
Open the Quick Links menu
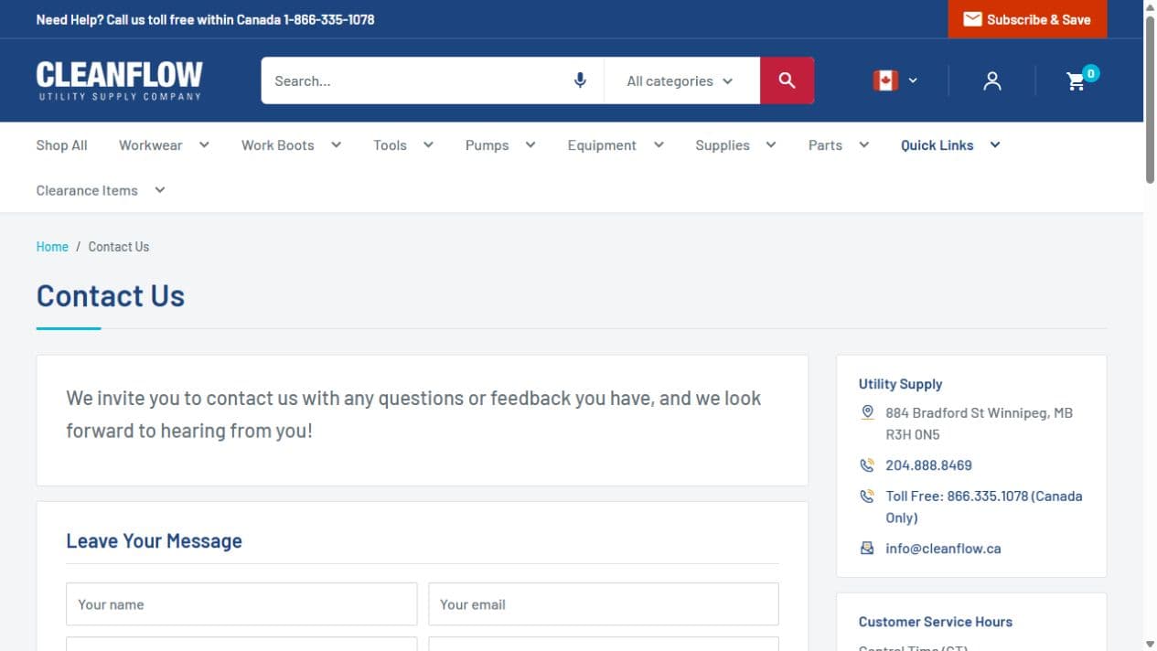[x=950, y=144]
